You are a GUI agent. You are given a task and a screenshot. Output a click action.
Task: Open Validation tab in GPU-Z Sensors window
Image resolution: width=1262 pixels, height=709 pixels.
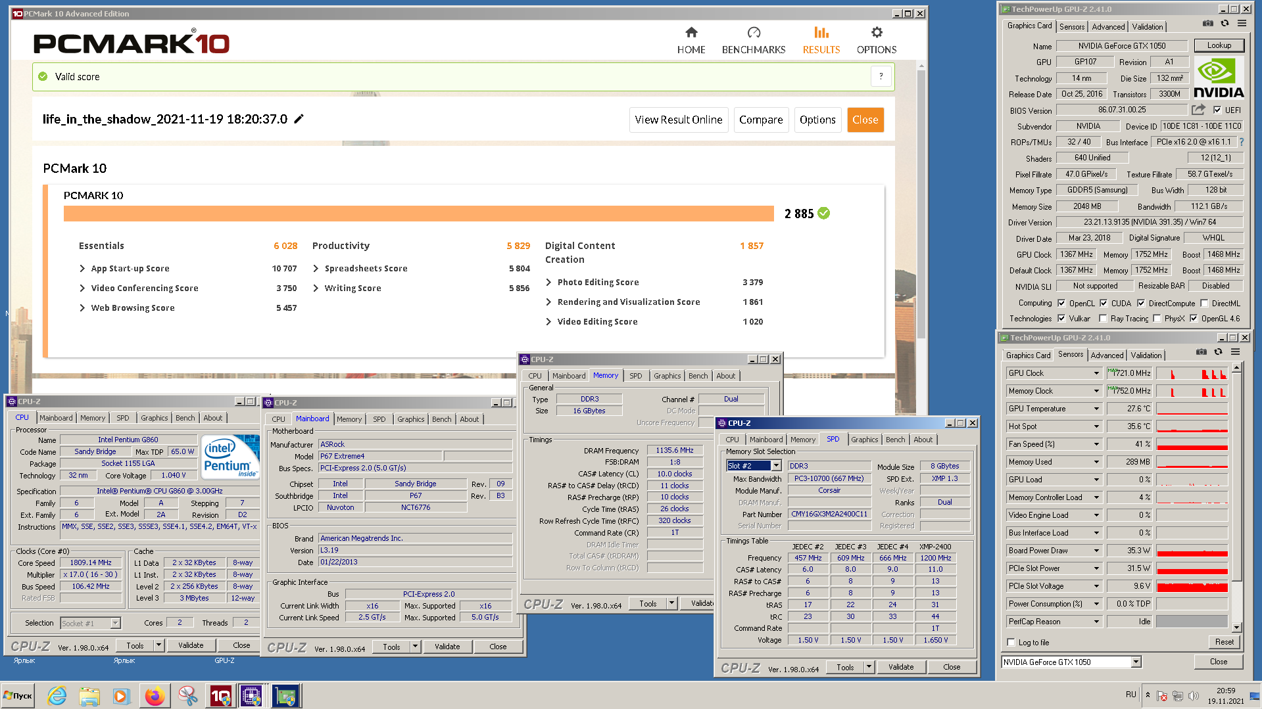(x=1146, y=355)
